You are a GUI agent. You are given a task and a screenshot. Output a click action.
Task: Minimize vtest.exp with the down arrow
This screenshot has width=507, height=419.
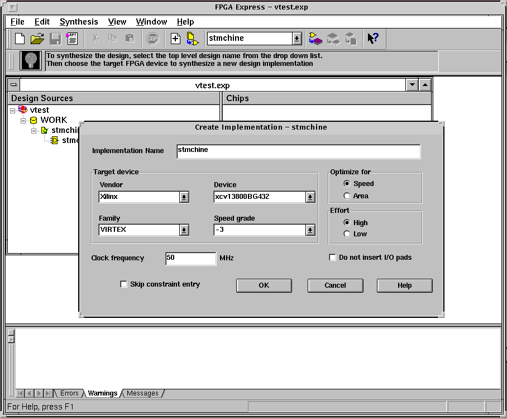[x=412, y=85]
